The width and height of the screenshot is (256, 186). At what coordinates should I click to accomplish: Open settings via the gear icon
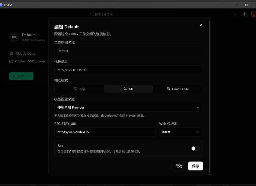click(244, 14)
